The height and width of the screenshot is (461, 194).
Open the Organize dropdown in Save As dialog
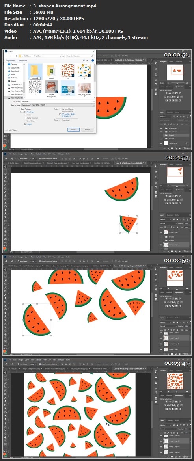coord(10,61)
